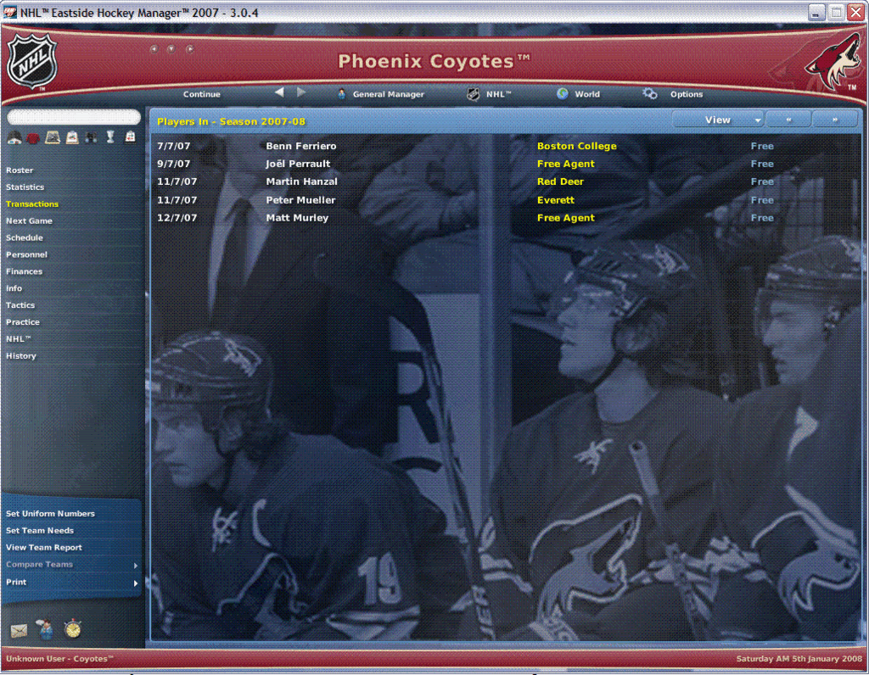Open Personnel in the sidebar
Image resolution: width=869 pixels, height=675 pixels.
[26, 254]
